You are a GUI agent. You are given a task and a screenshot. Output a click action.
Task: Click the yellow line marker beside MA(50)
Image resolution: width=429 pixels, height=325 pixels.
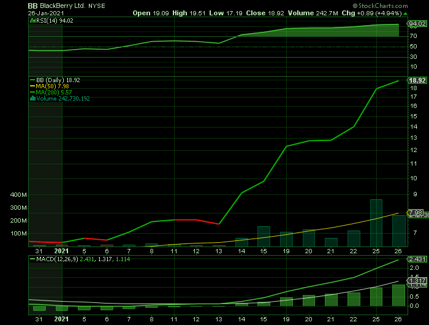coord(33,86)
